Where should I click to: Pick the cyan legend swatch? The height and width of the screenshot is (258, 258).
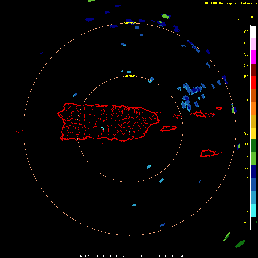click(x=253, y=210)
